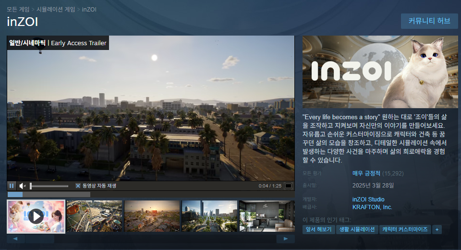The height and width of the screenshot is (250, 461).
Task: Unmute the trailer with the speaker icon
Action: point(23,186)
